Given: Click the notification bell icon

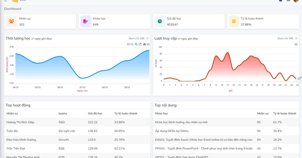Looking at the screenshot, I should point(281,1).
